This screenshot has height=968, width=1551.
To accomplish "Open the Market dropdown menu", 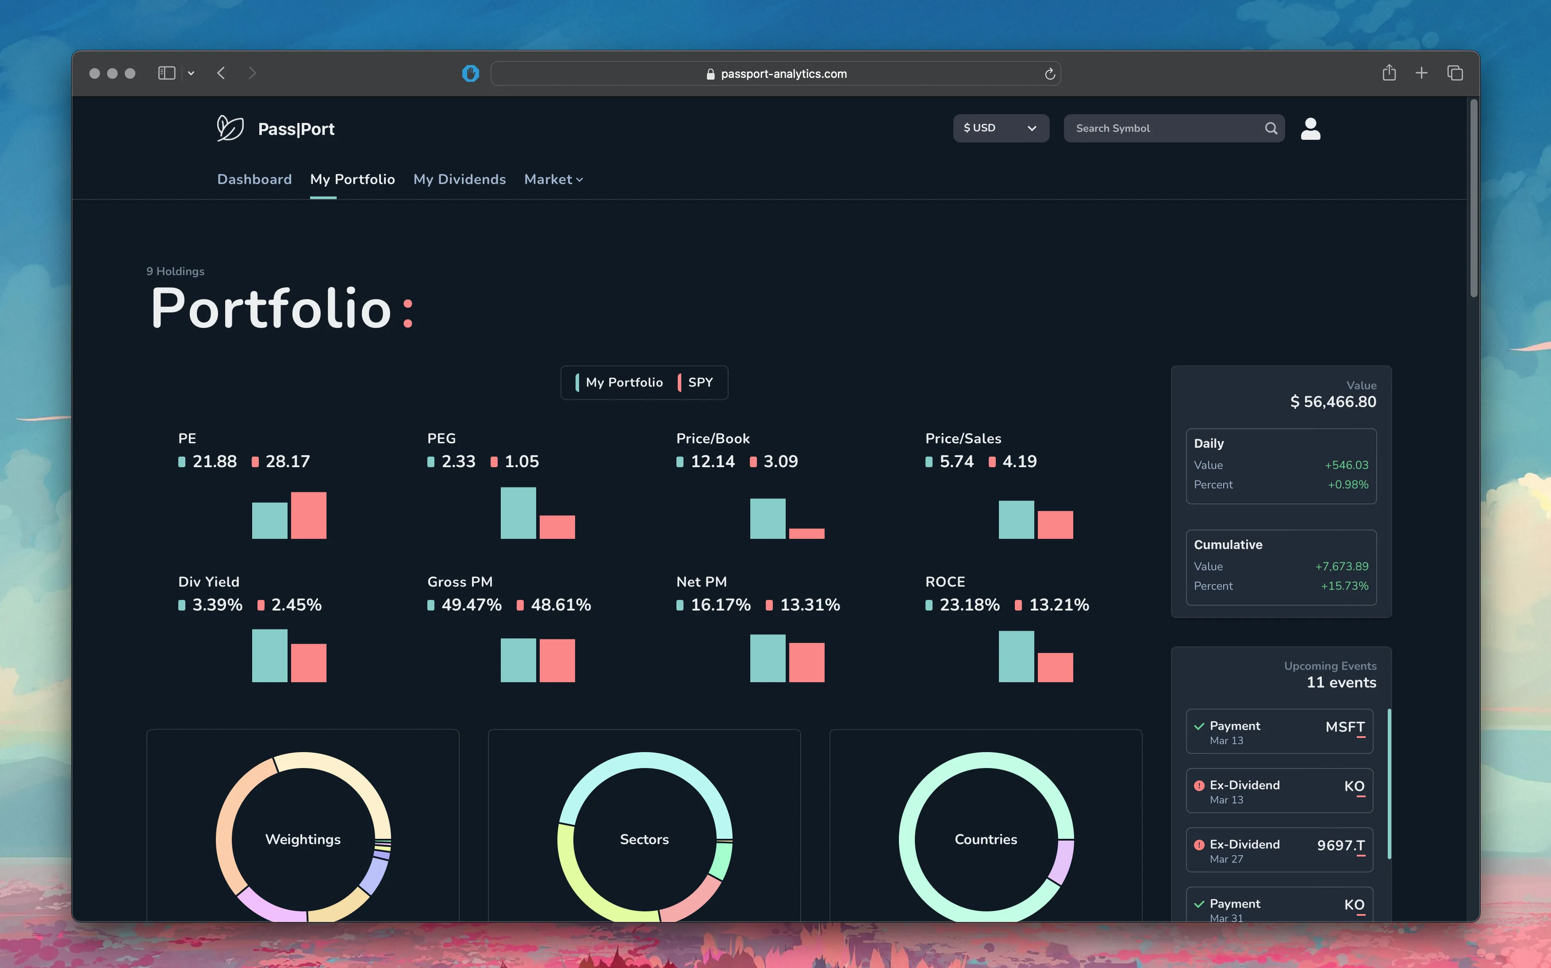I will [x=553, y=178].
